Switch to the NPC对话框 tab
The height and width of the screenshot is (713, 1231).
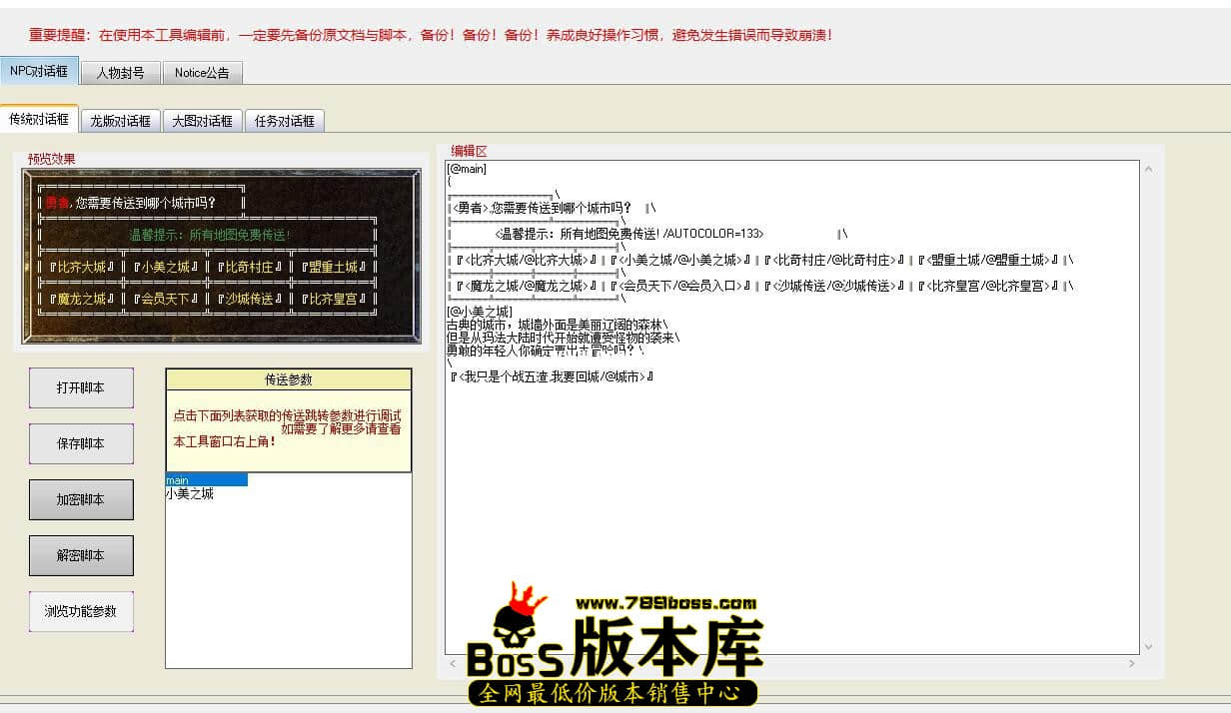[x=39, y=71]
